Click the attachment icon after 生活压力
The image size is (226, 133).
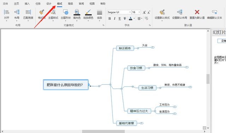click(x=175, y=114)
